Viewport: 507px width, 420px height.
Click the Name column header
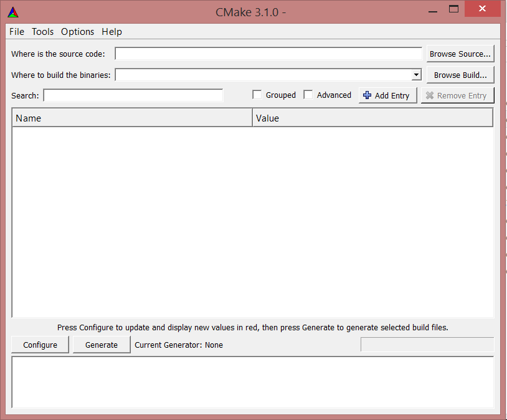[132, 118]
